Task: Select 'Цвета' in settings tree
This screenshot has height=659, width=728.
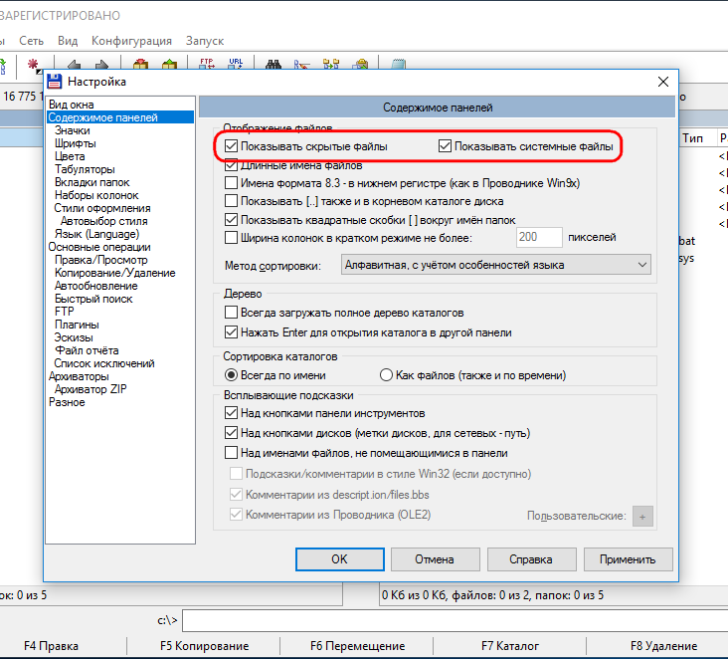Action: click(x=70, y=156)
